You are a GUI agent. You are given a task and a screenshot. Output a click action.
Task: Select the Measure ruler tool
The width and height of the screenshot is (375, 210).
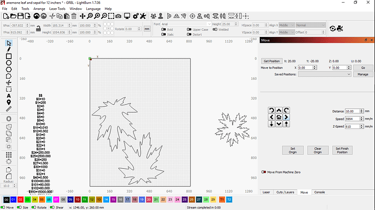pyautogui.click(x=9, y=109)
